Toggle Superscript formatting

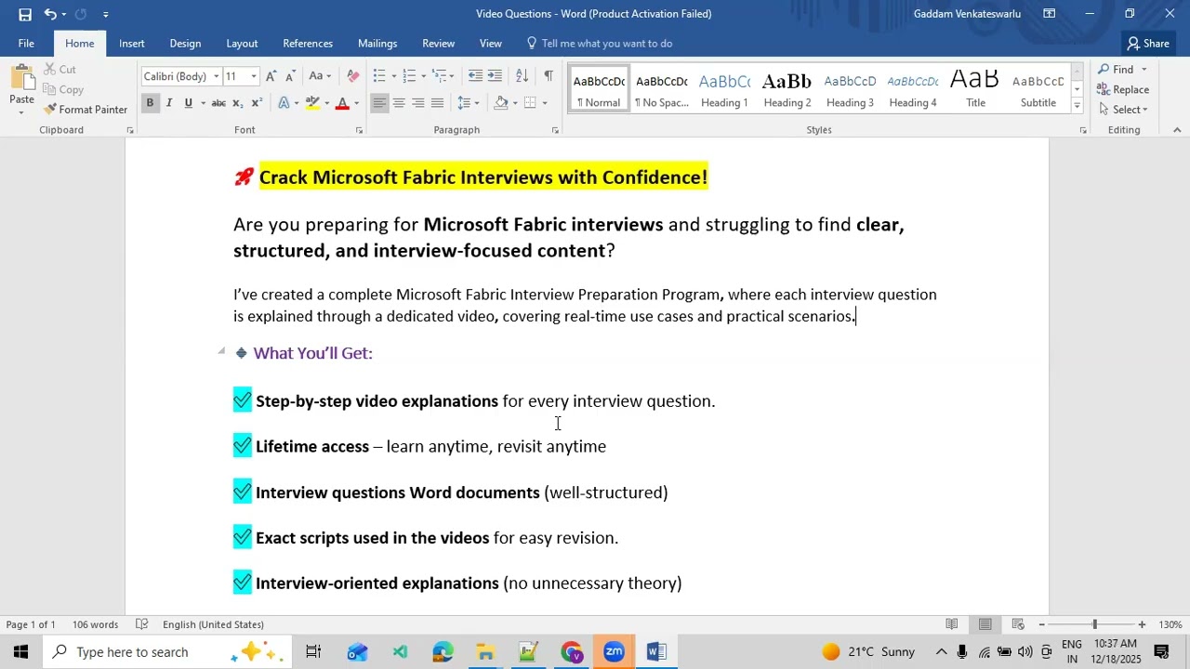[x=257, y=103]
